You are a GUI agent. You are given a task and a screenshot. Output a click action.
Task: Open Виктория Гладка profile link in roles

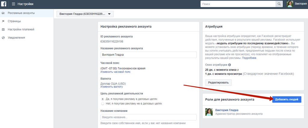pyautogui.click(x=227, y=110)
